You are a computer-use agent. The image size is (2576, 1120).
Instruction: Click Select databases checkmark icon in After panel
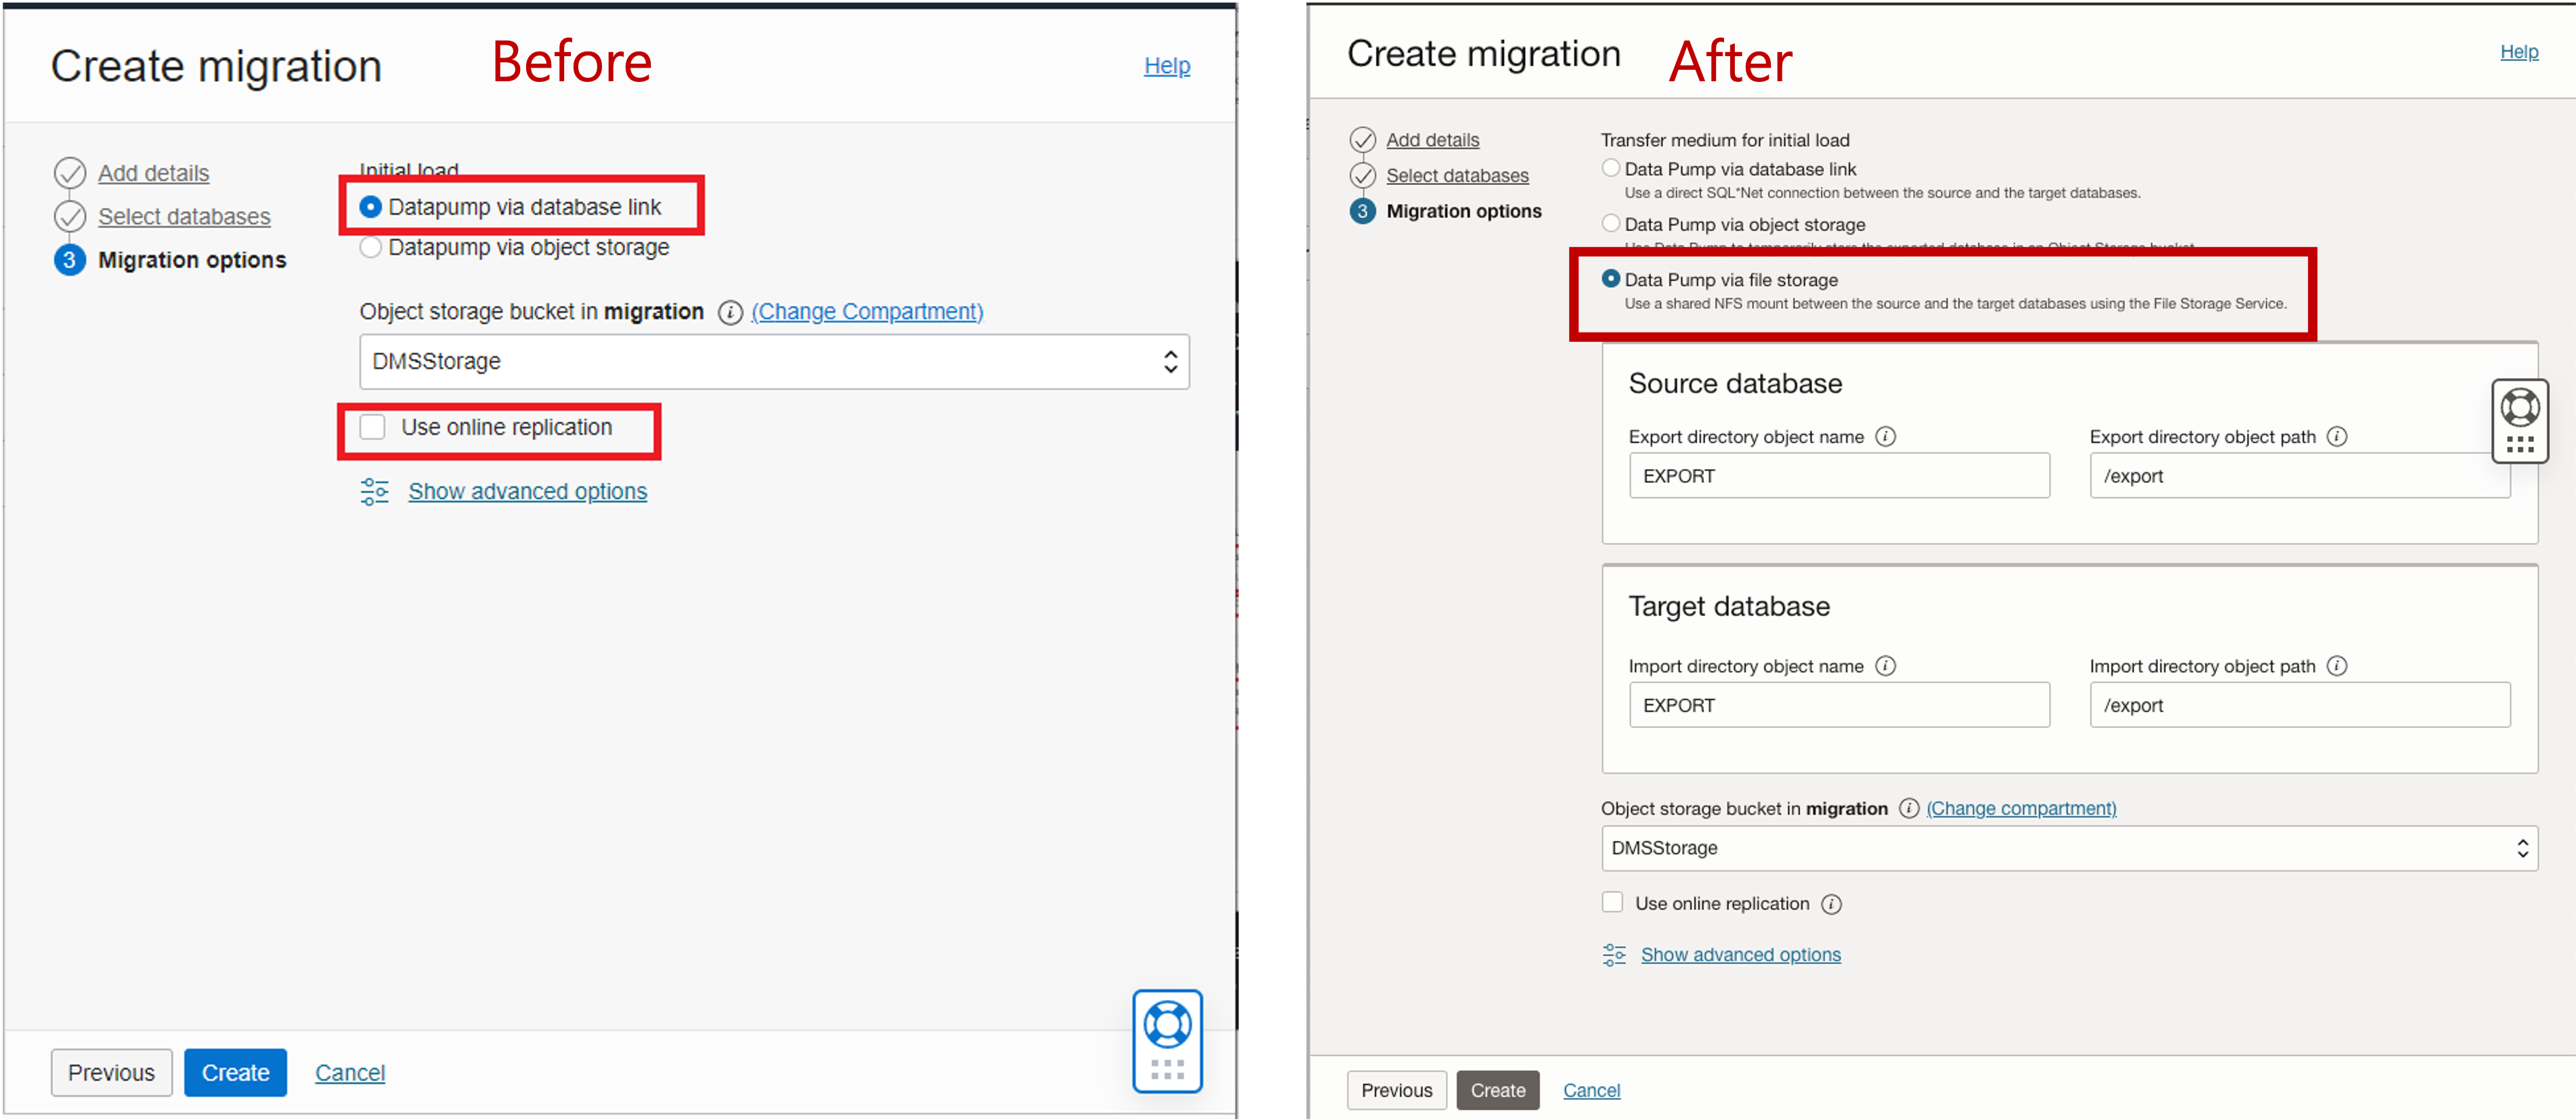coord(1362,175)
